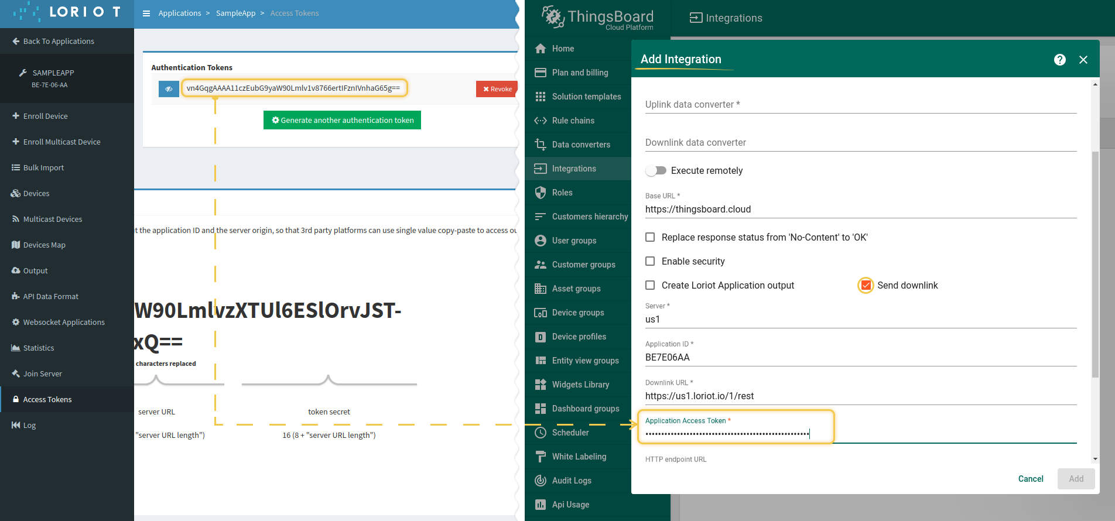Open the Uplink data converter dropdown

pos(860,105)
